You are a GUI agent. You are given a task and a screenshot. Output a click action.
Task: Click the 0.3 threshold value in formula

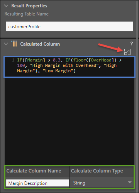[x=57, y=60]
